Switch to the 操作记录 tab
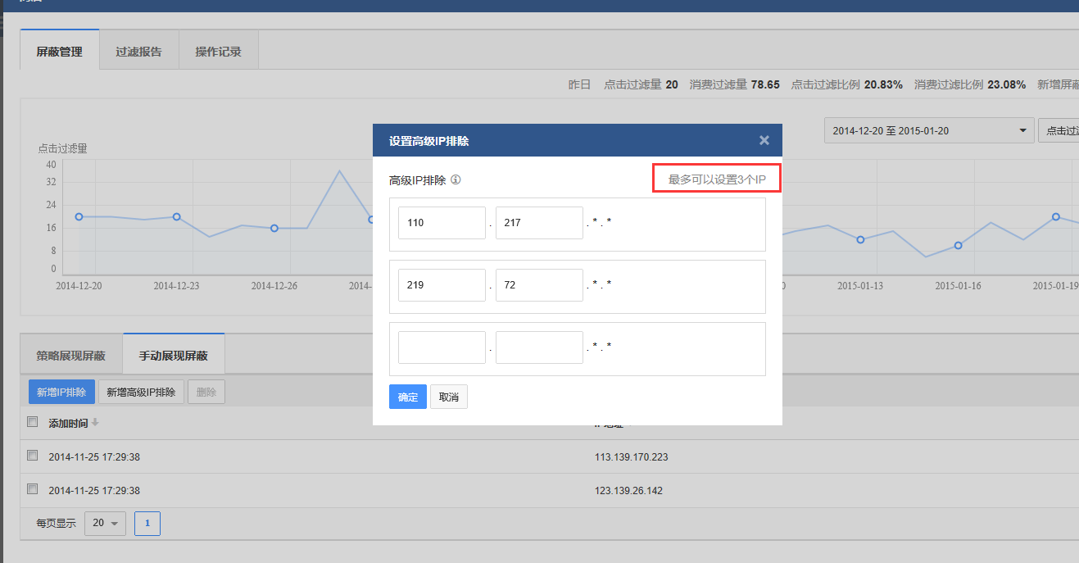Viewport: 1079px width, 563px height. (218, 52)
